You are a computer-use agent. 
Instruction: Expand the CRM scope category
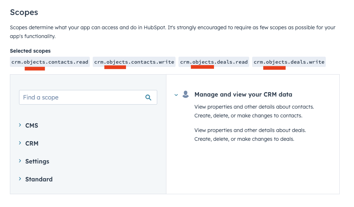[20, 143]
